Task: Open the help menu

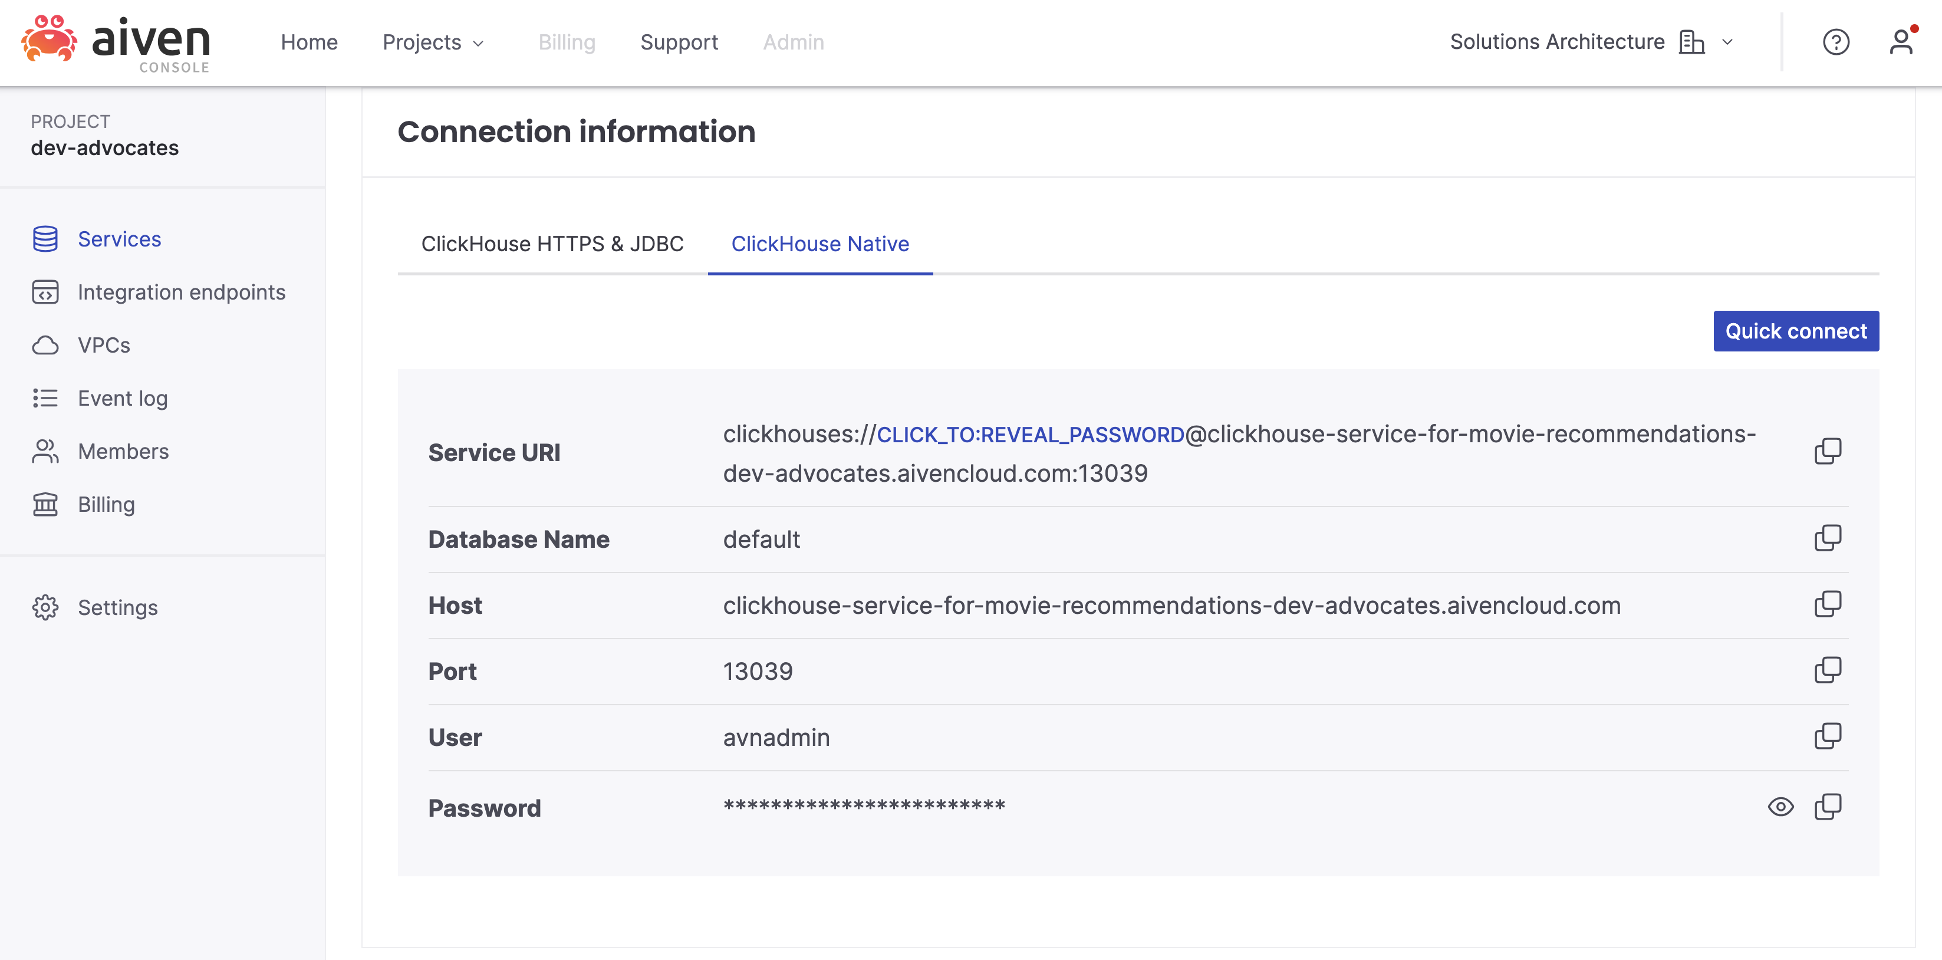Action: coord(1836,42)
